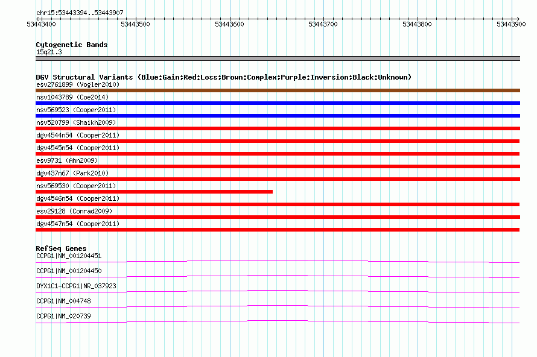Open the dgv4544n54 (Cooper2011) variant label
The height and width of the screenshot is (357, 537).
pos(78,135)
